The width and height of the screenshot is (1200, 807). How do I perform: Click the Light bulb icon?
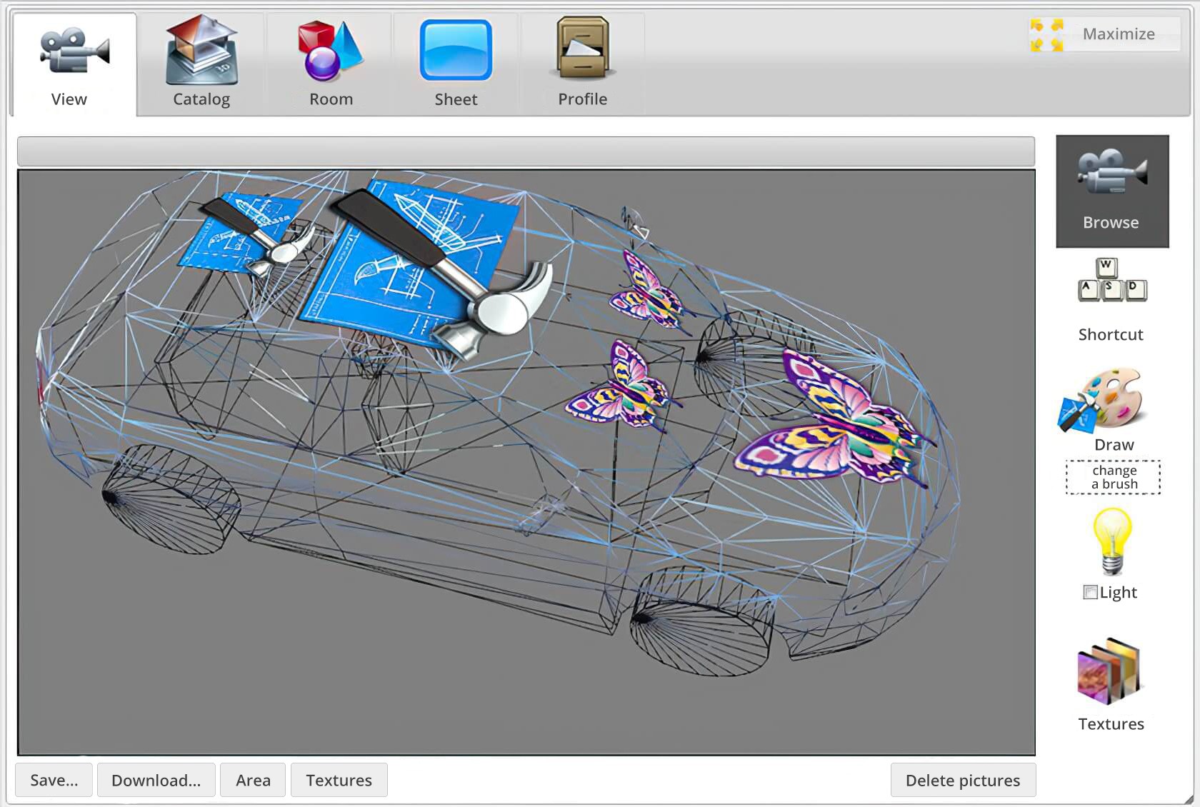pyautogui.click(x=1111, y=542)
